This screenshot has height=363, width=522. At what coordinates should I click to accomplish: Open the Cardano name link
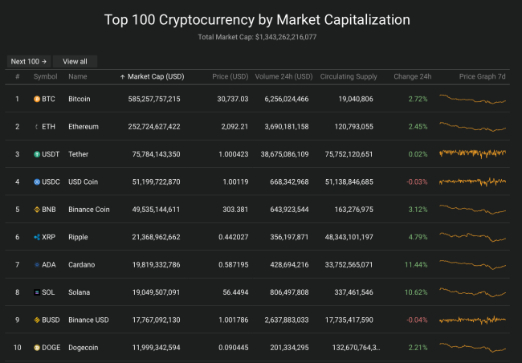click(81, 264)
